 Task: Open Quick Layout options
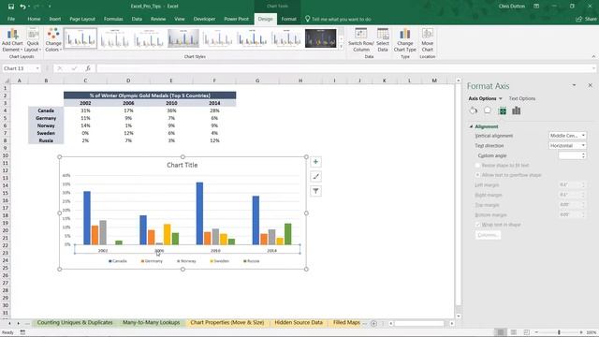click(x=33, y=39)
